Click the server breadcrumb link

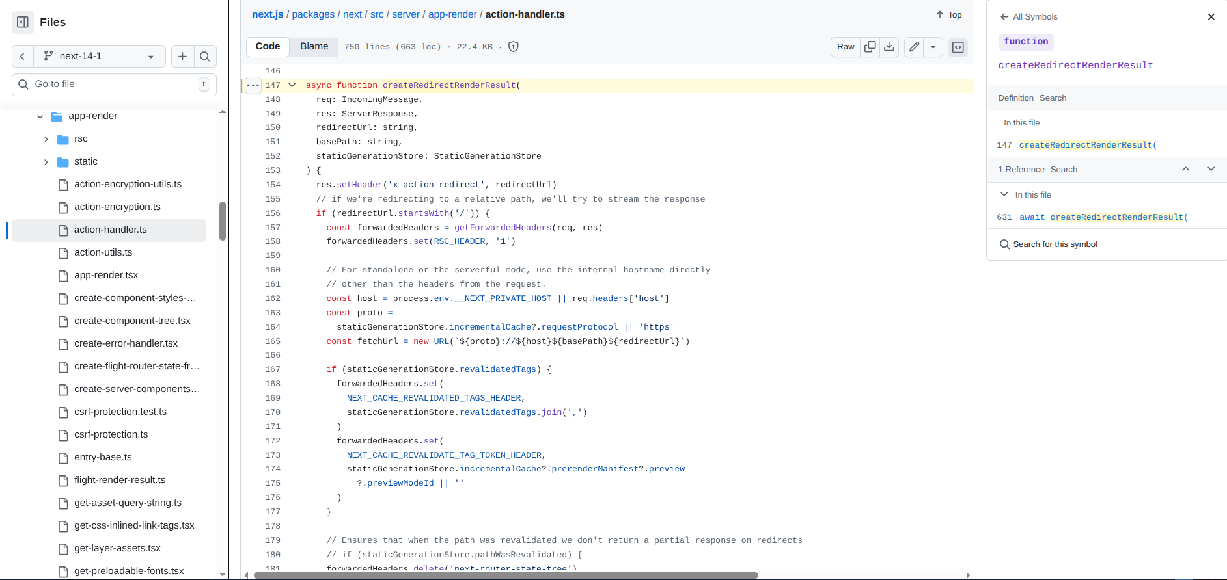[406, 14]
